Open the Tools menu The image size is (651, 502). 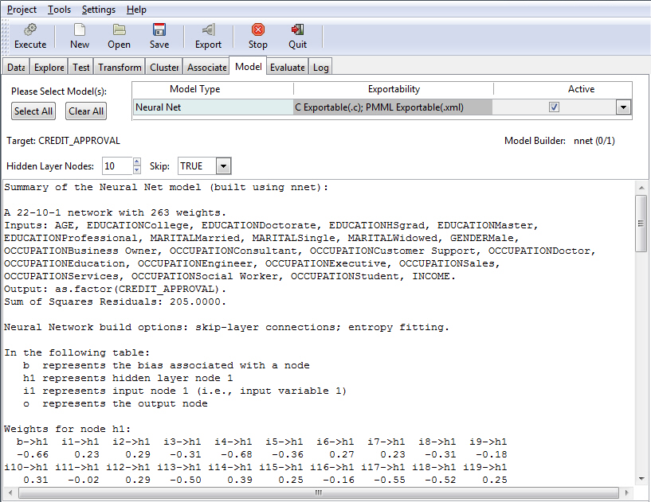coord(59,10)
